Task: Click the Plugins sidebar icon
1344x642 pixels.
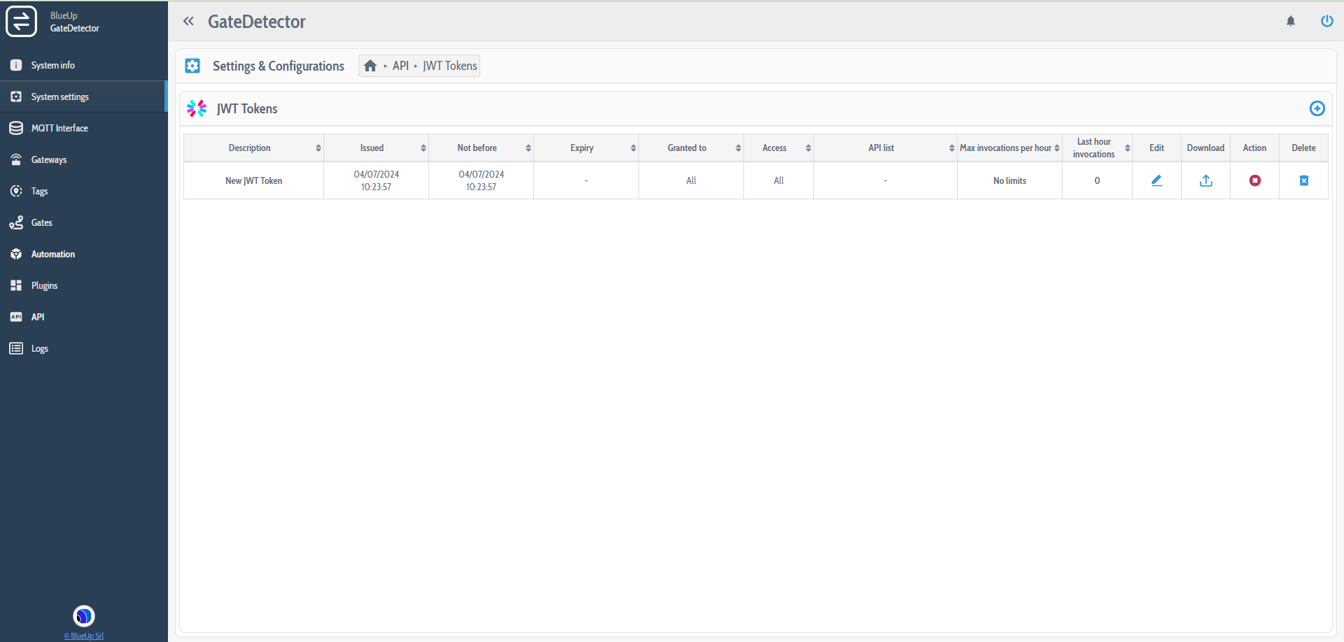Action: pyautogui.click(x=15, y=285)
